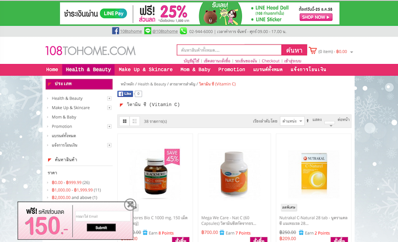Switch to list view icon
Viewport: 398px width, 242px height.
(135, 121)
